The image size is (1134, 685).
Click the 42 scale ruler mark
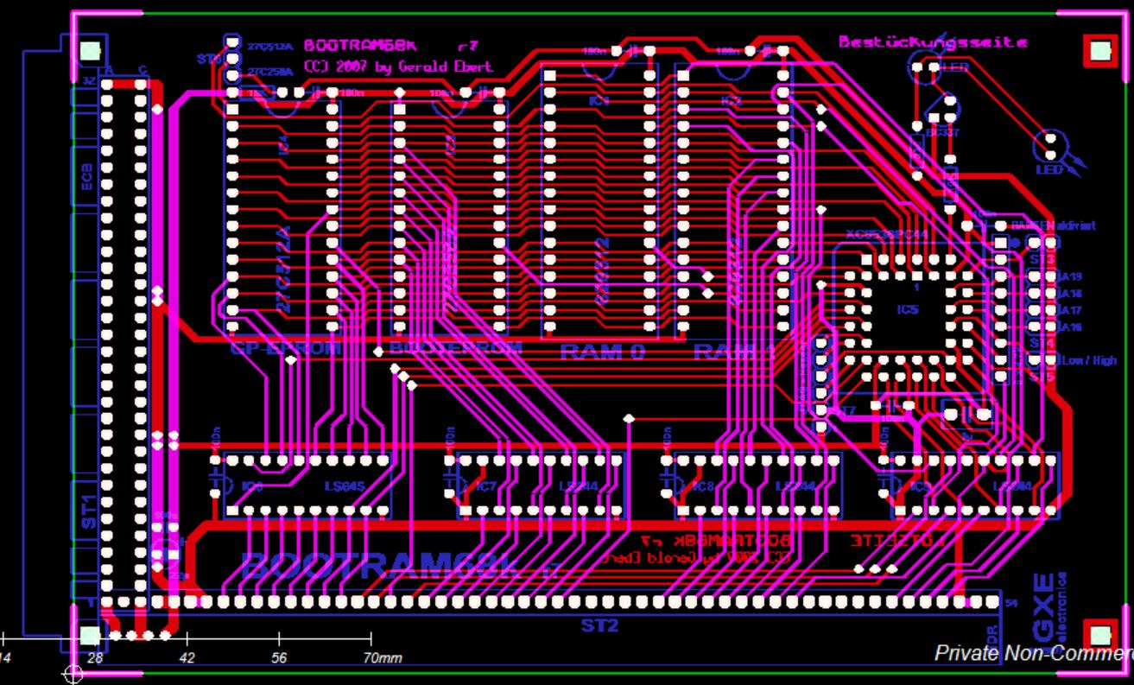pos(187,658)
